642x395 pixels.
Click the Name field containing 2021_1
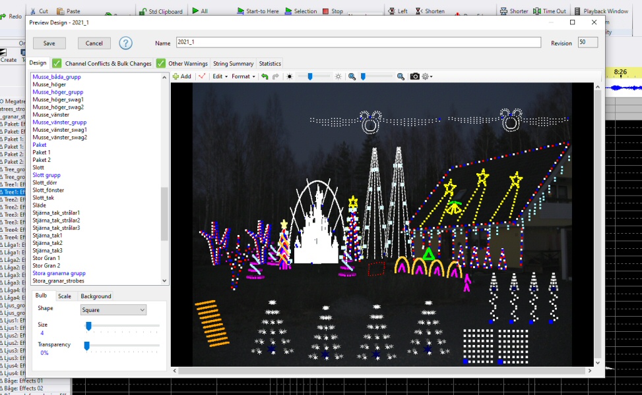[359, 42]
